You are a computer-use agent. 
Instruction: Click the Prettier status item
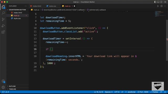pos(154,92)
